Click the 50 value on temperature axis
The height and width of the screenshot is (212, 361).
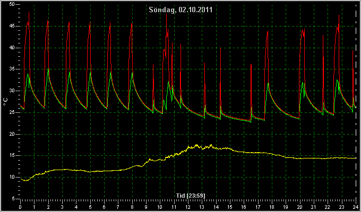[x=12, y=4]
